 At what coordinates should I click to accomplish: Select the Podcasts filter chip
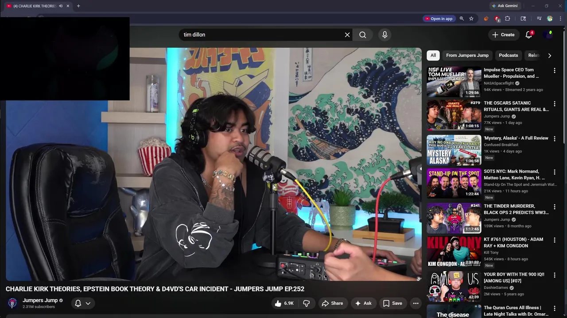point(508,55)
